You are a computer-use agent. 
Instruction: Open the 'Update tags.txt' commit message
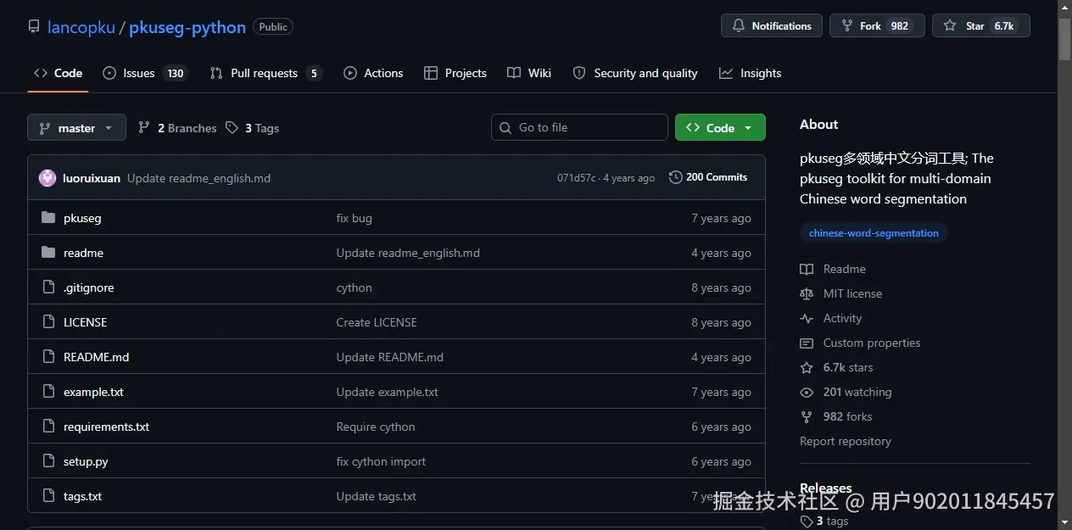(376, 496)
